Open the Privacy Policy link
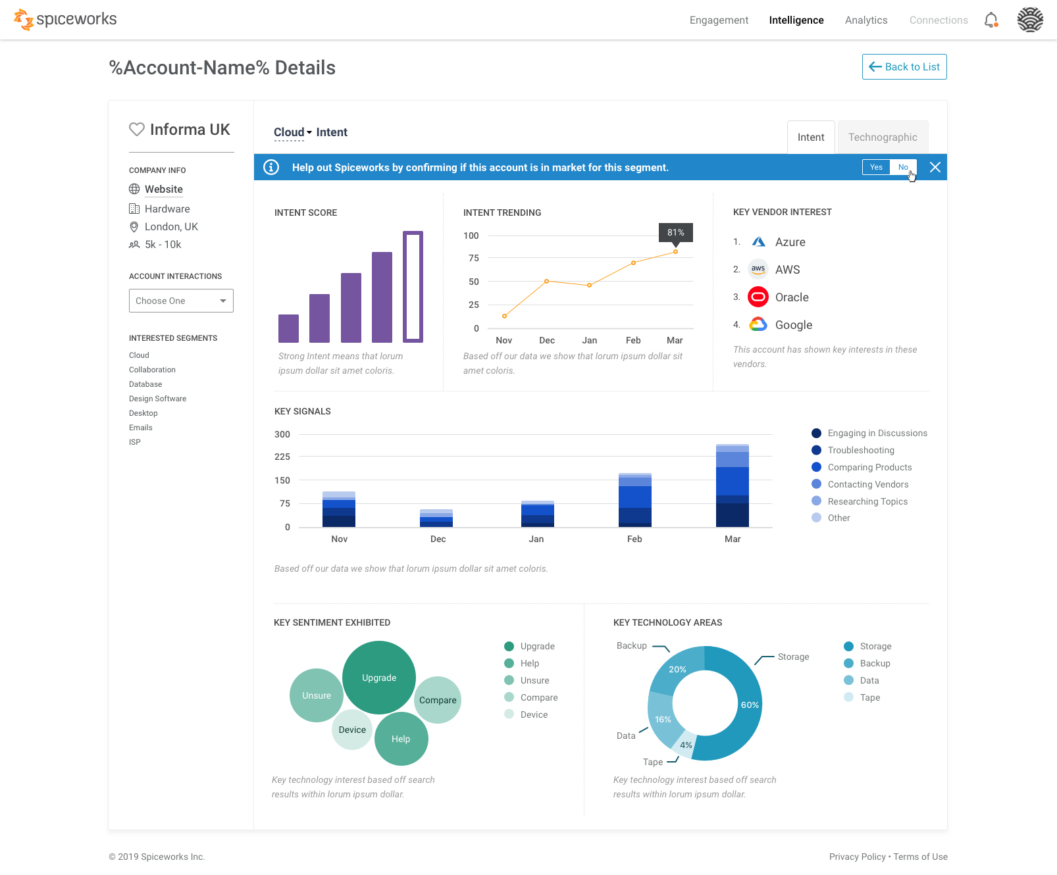 [x=858, y=857]
